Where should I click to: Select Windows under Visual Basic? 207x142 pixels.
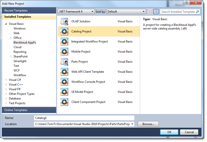(x=20, y=29)
